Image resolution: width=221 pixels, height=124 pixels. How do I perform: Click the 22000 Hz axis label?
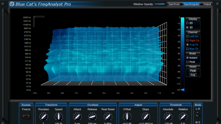tap(27, 17)
